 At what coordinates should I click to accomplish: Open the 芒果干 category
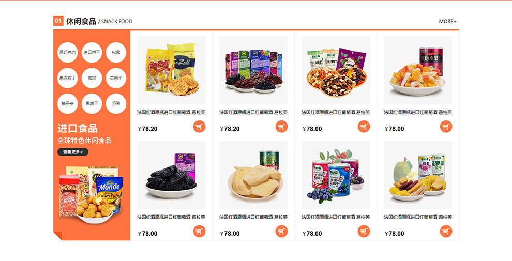(116, 78)
